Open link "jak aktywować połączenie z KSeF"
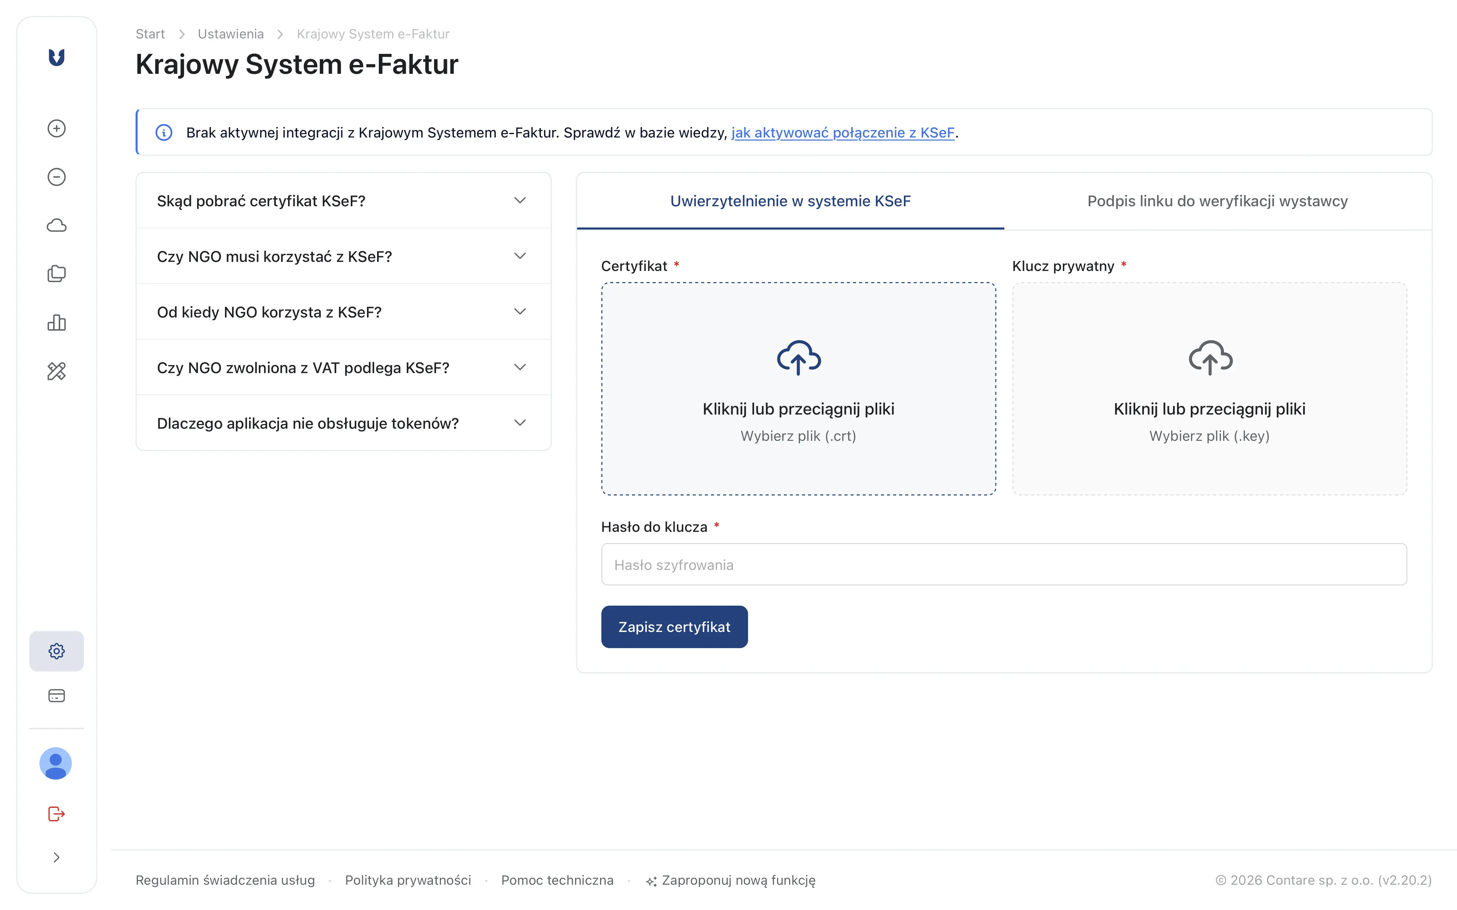Image resolution: width=1457 pixels, height=910 pixels. coord(842,132)
